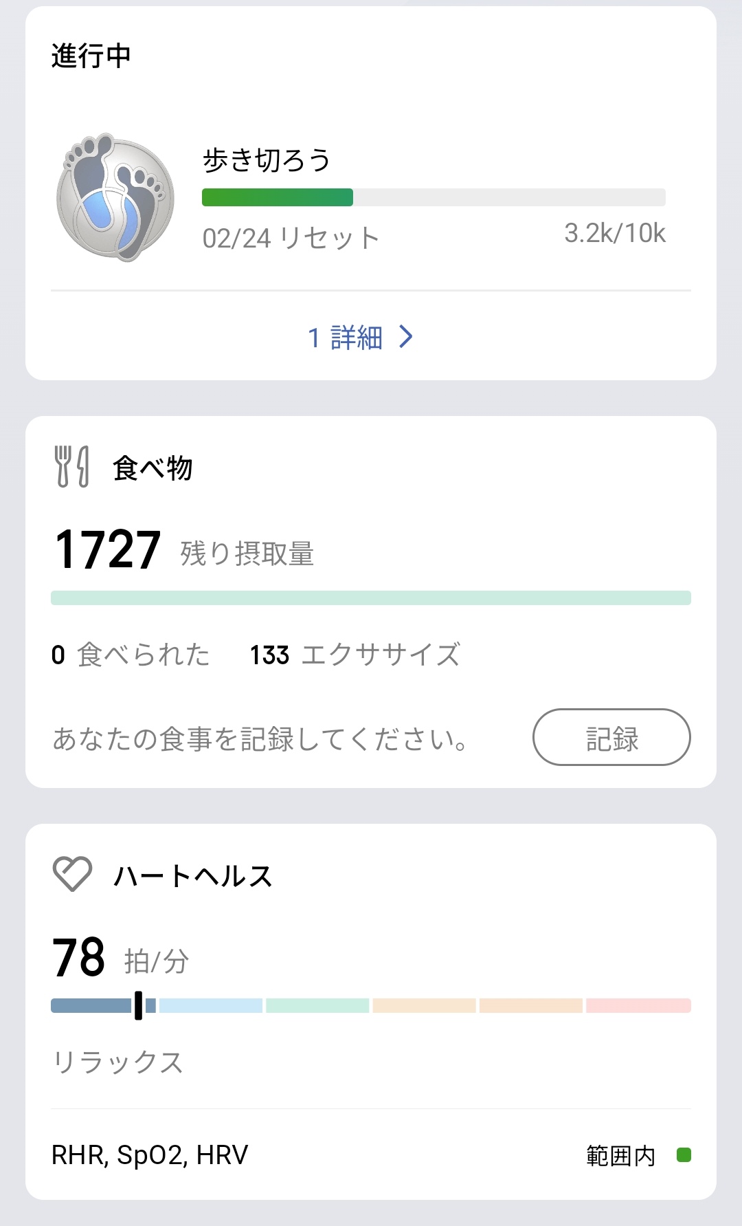
Task: Tap the fork and knife food icon
Action: tap(72, 466)
